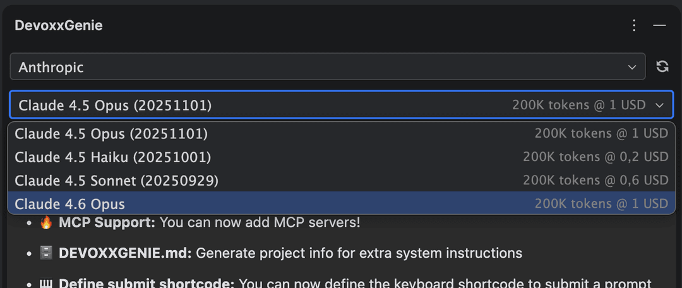Refresh the model list with the reload icon
The height and width of the screenshot is (288, 682).
click(x=662, y=66)
